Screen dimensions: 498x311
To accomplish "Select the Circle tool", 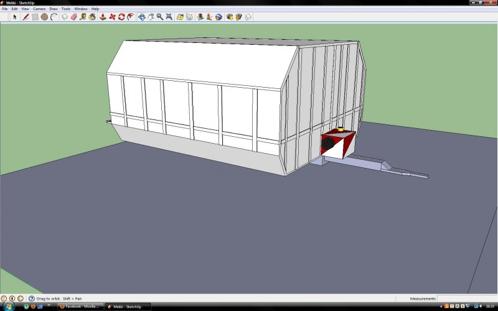I will 44,17.
